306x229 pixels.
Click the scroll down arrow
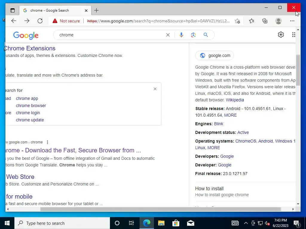pyautogui.click(x=298, y=204)
